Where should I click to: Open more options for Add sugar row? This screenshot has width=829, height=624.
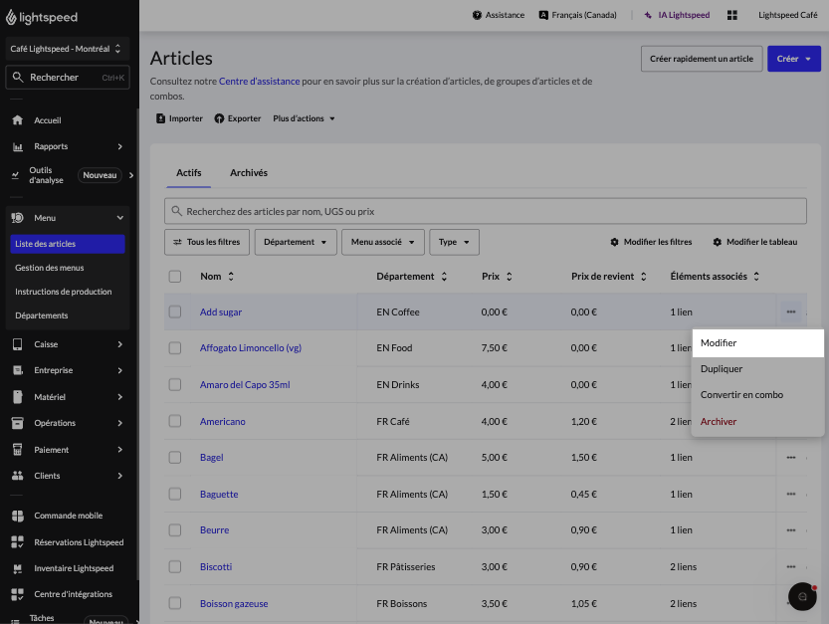tap(791, 312)
